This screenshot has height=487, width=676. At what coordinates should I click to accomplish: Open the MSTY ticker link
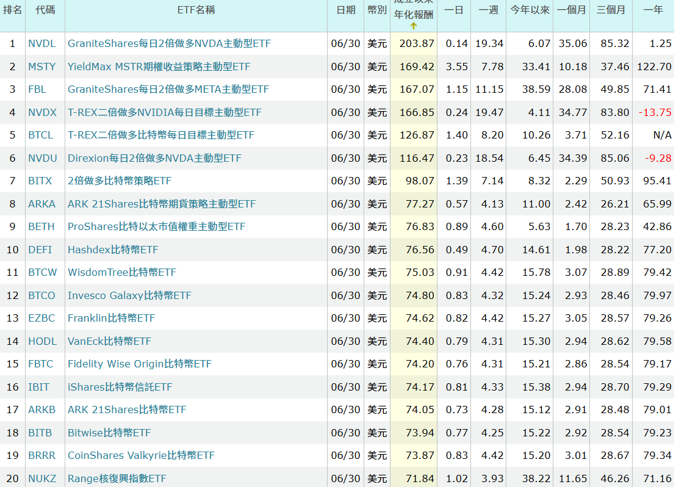(x=42, y=67)
